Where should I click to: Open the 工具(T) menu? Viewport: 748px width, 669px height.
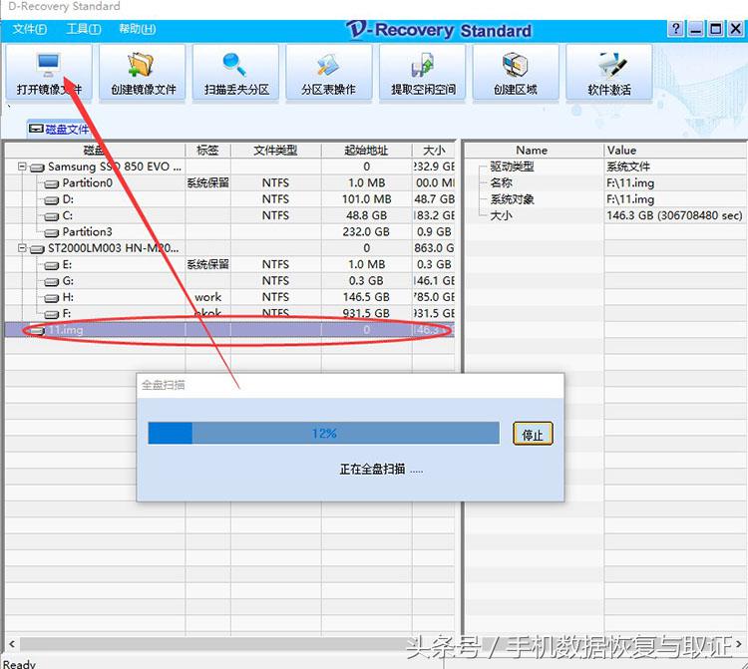click(x=82, y=30)
